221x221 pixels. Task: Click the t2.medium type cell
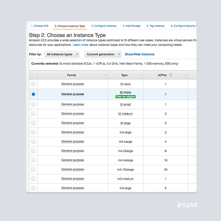click(x=125, y=114)
